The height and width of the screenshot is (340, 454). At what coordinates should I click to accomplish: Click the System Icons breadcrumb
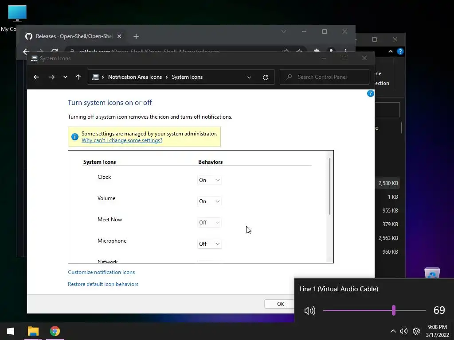(x=187, y=77)
